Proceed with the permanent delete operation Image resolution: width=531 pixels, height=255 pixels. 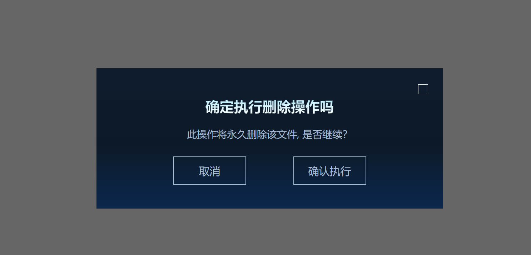(330, 171)
